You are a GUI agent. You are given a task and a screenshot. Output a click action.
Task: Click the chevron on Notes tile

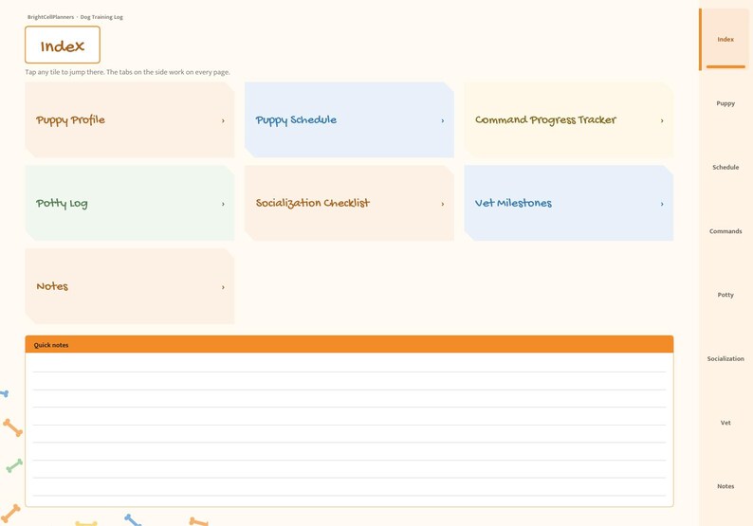pos(223,287)
